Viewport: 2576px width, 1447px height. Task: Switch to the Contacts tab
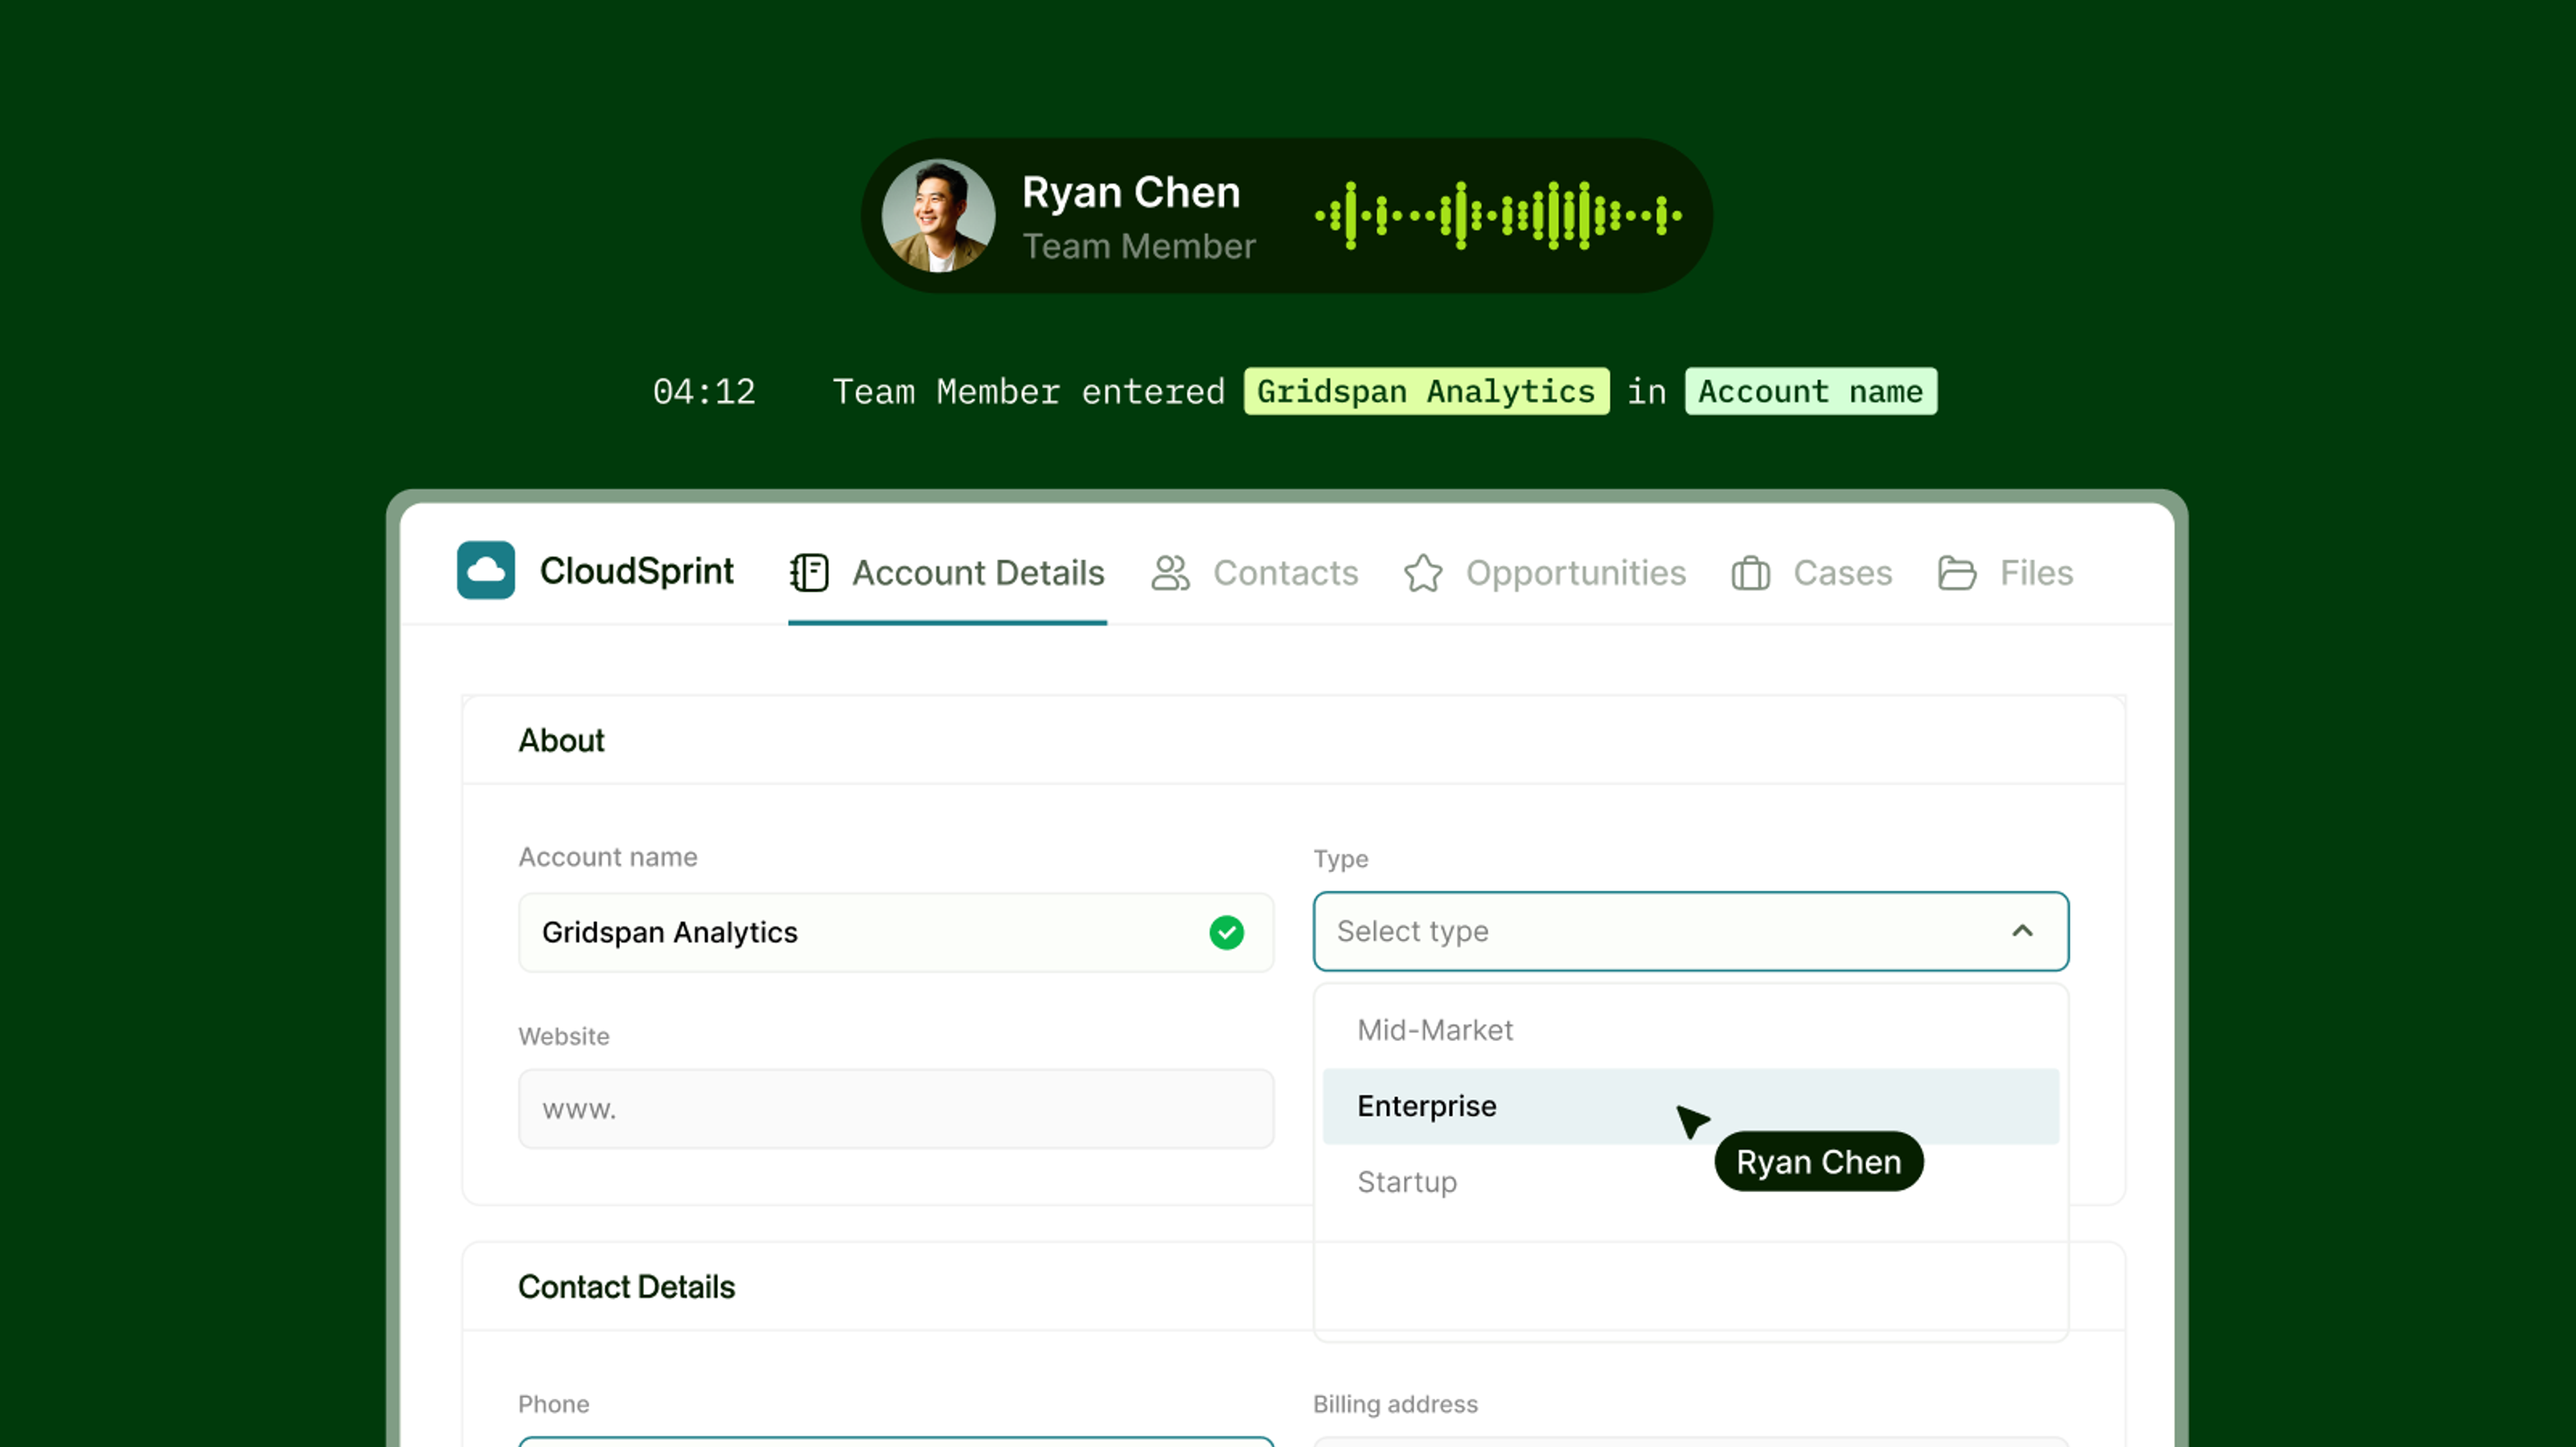[1285, 573]
